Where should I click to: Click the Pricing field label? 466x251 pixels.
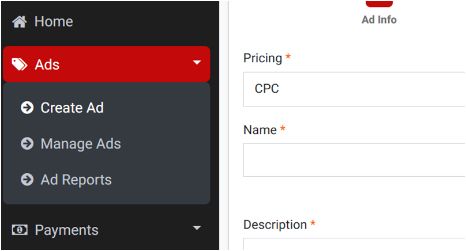coord(262,58)
